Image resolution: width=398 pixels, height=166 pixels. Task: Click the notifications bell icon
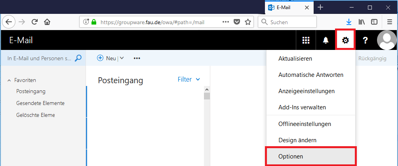pyautogui.click(x=326, y=40)
